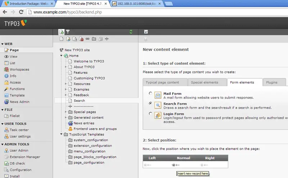Switch to Plugins tab
288x178 pixels.
(x=274, y=82)
